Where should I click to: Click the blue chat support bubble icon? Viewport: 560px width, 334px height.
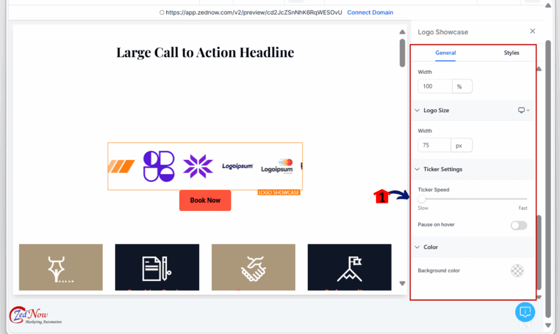tap(525, 312)
